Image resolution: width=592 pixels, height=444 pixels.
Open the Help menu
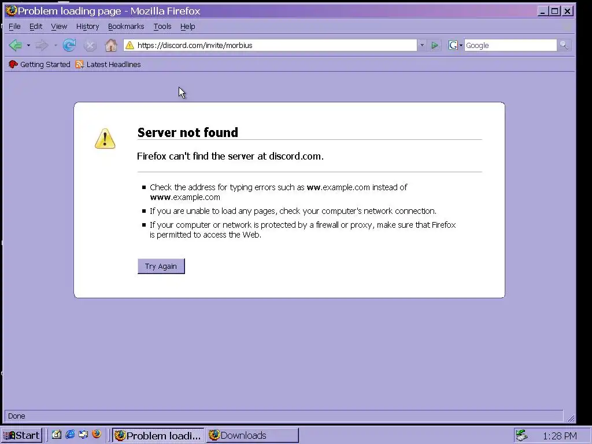[188, 27]
